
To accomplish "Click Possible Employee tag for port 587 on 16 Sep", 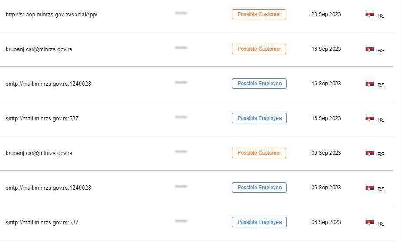I will (259, 118).
